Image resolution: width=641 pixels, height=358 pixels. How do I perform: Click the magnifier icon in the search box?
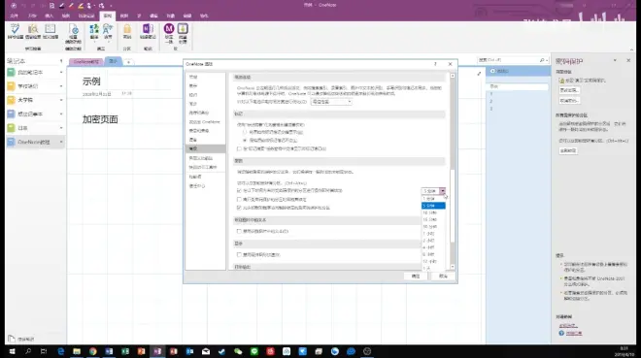click(542, 60)
